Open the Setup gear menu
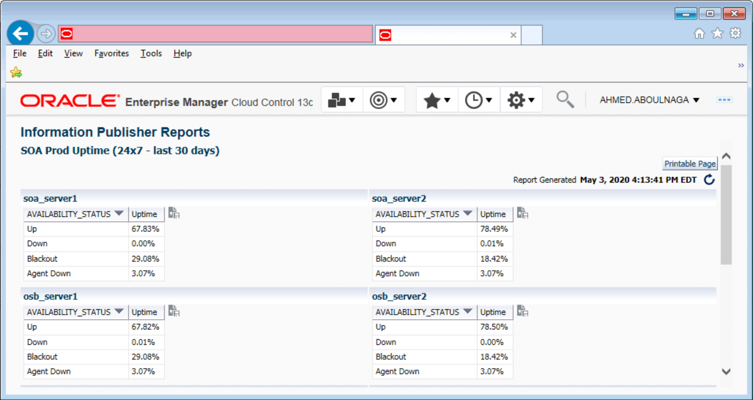This screenshot has height=400, width=753. 521,100
